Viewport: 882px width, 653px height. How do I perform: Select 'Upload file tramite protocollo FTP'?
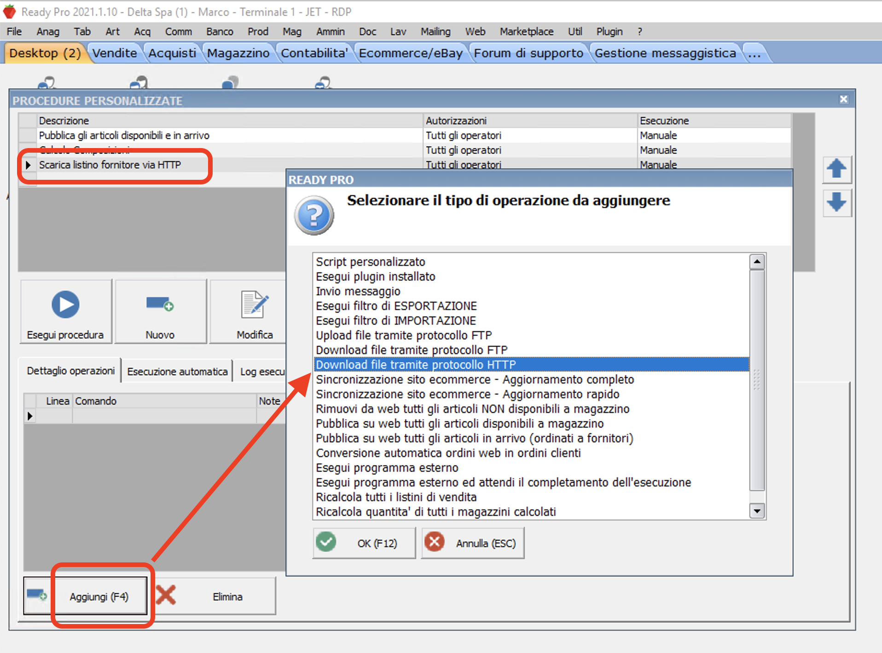(532, 335)
